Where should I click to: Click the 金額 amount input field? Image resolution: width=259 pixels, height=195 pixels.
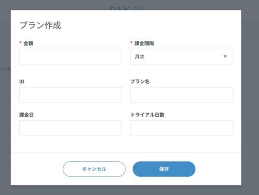click(x=70, y=57)
